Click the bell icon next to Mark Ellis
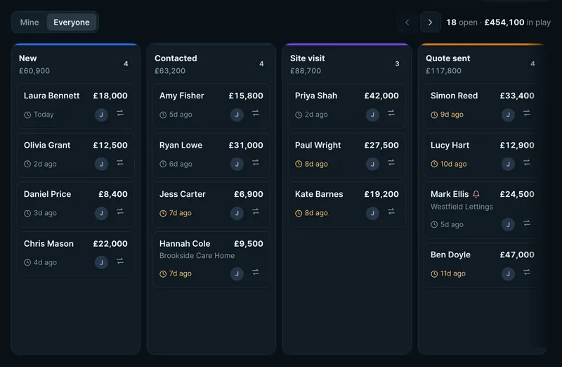 point(476,194)
